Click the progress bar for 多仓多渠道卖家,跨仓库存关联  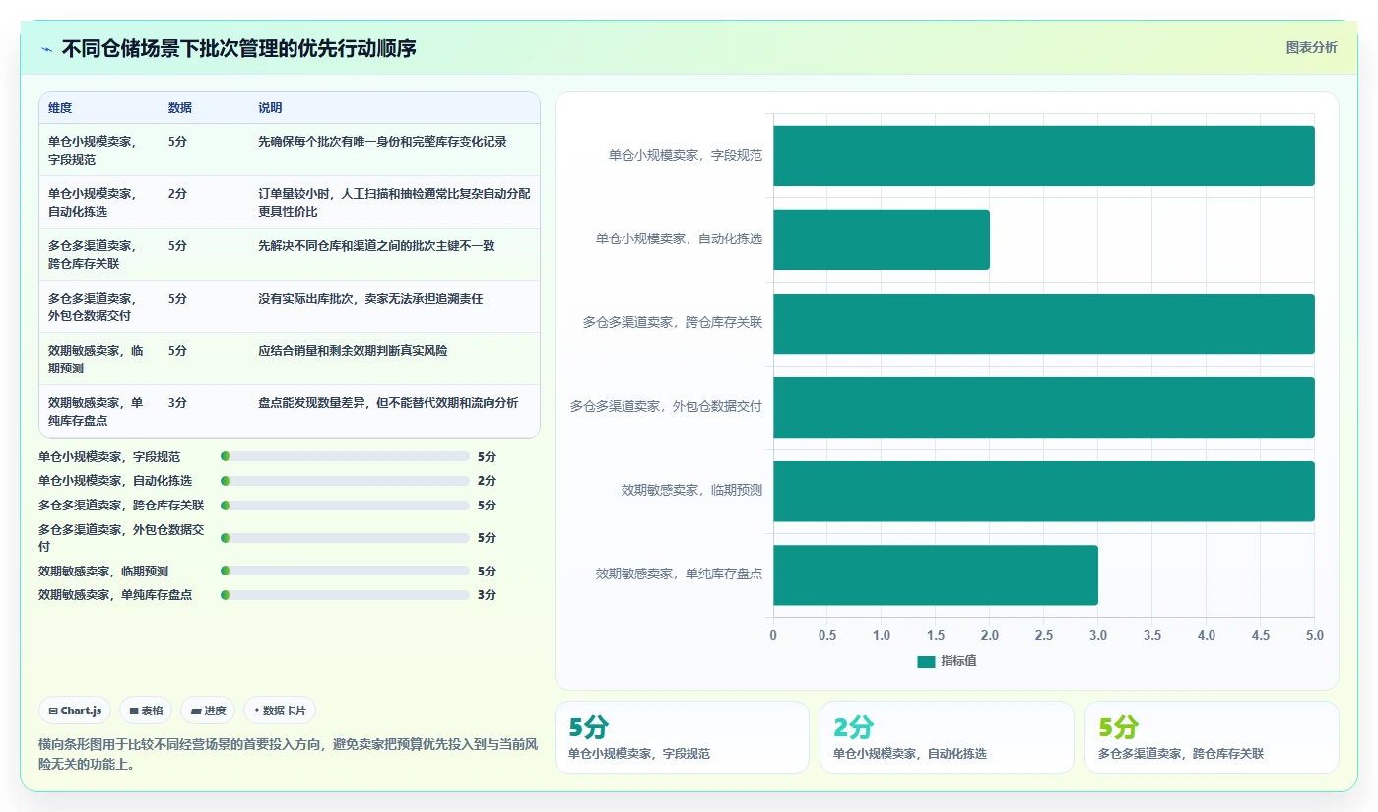[345, 505]
